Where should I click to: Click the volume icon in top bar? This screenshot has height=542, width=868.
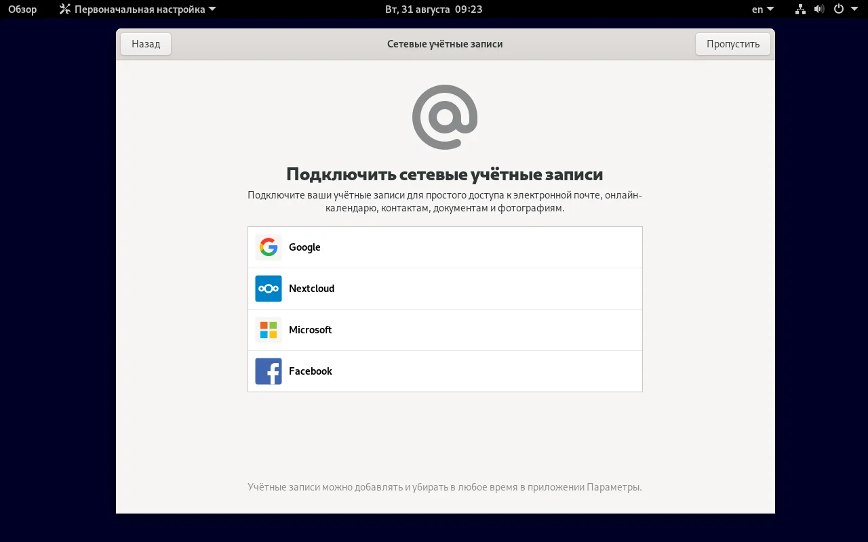pos(818,9)
